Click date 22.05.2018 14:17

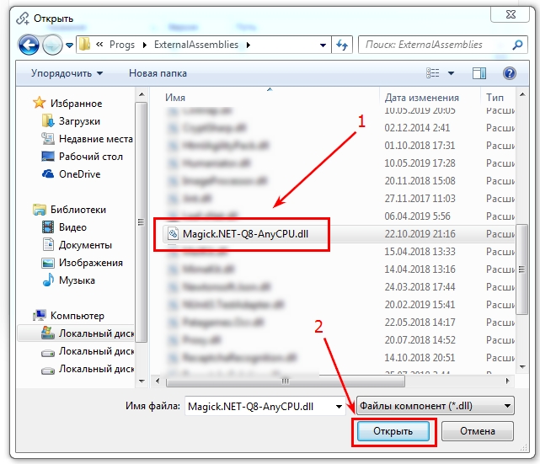(x=420, y=323)
